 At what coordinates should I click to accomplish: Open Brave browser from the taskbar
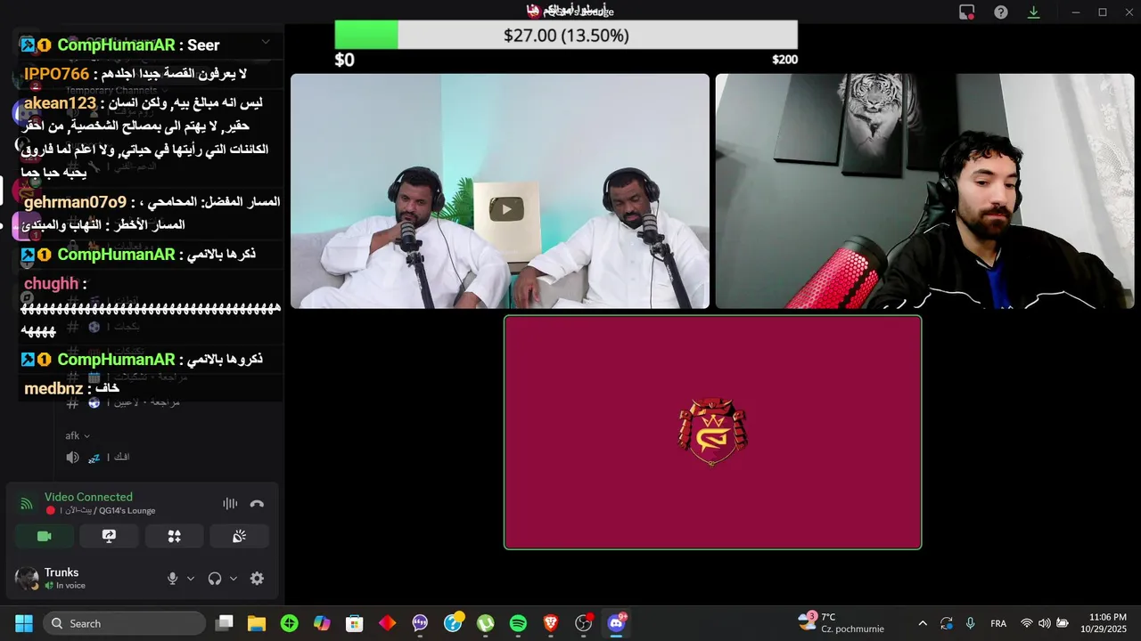point(551,623)
